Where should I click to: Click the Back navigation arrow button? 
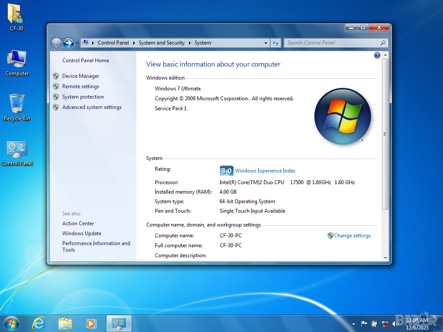[56, 43]
